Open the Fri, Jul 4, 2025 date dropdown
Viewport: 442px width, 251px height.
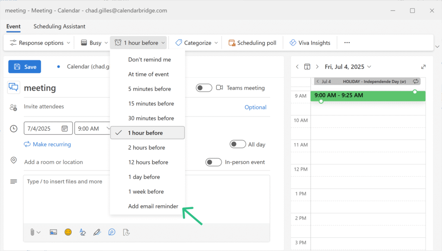(x=348, y=67)
